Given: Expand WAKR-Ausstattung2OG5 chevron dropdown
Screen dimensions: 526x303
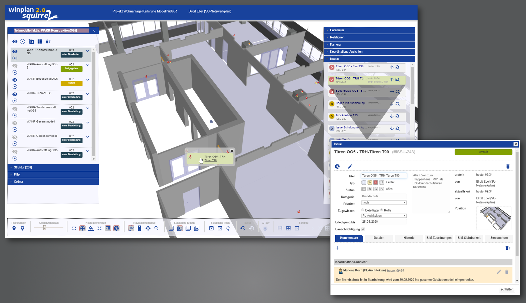Looking at the screenshot, I should (x=88, y=65).
